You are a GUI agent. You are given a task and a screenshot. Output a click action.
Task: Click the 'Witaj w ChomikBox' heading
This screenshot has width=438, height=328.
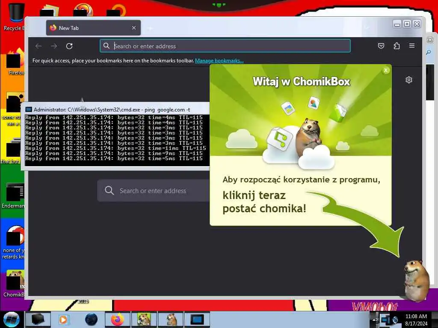pos(301,82)
